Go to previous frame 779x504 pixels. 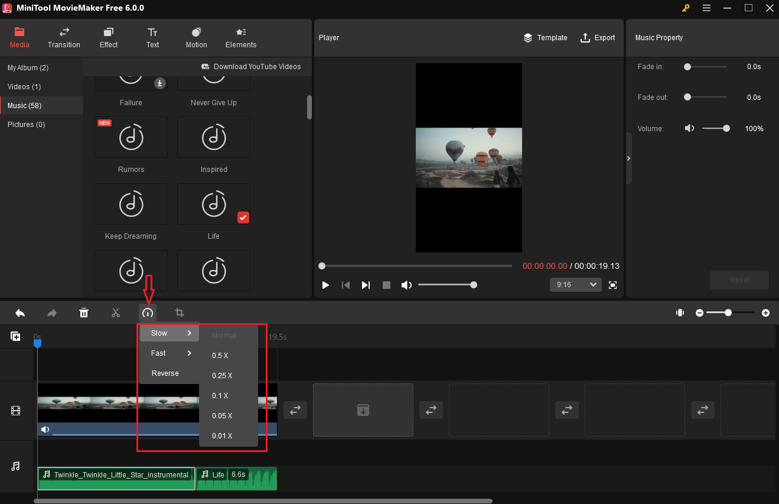[x=346, y=285]
